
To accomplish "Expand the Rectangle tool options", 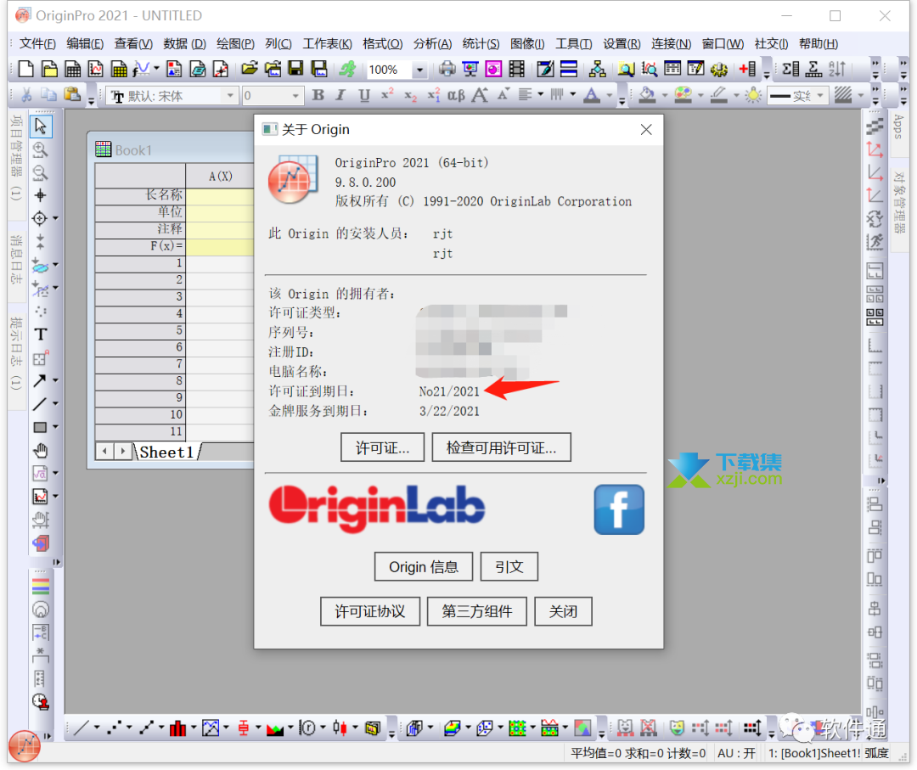I will 55,427.
